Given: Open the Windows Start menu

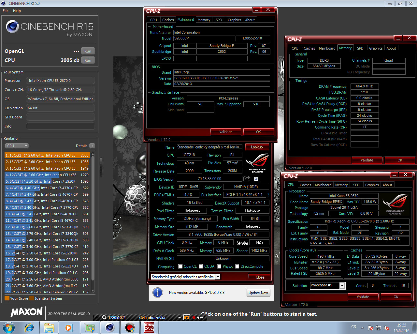Looking at the screenshot, I should [9, 327].
